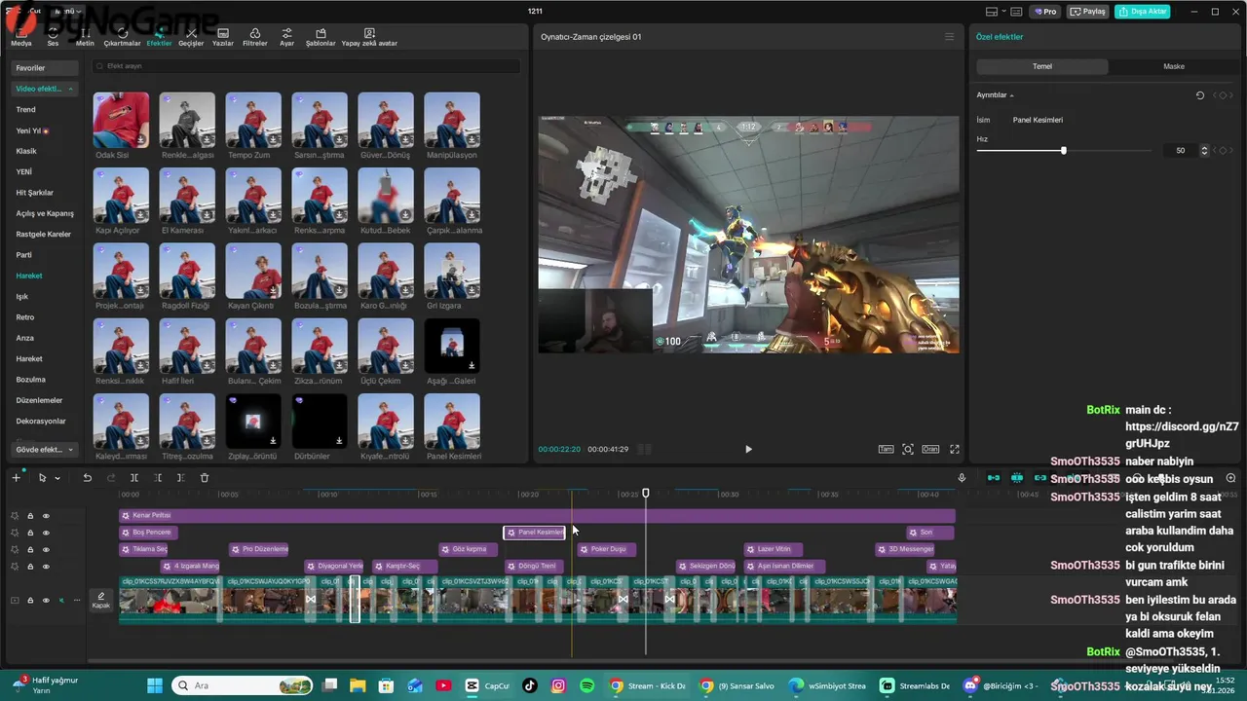1247x701 pixels.
Task: Hide the main video track
Action: coord(46,600)
